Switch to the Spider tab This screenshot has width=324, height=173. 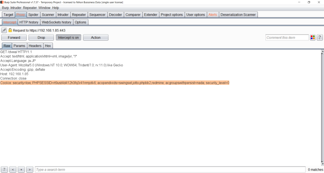(x=33, y=15)
